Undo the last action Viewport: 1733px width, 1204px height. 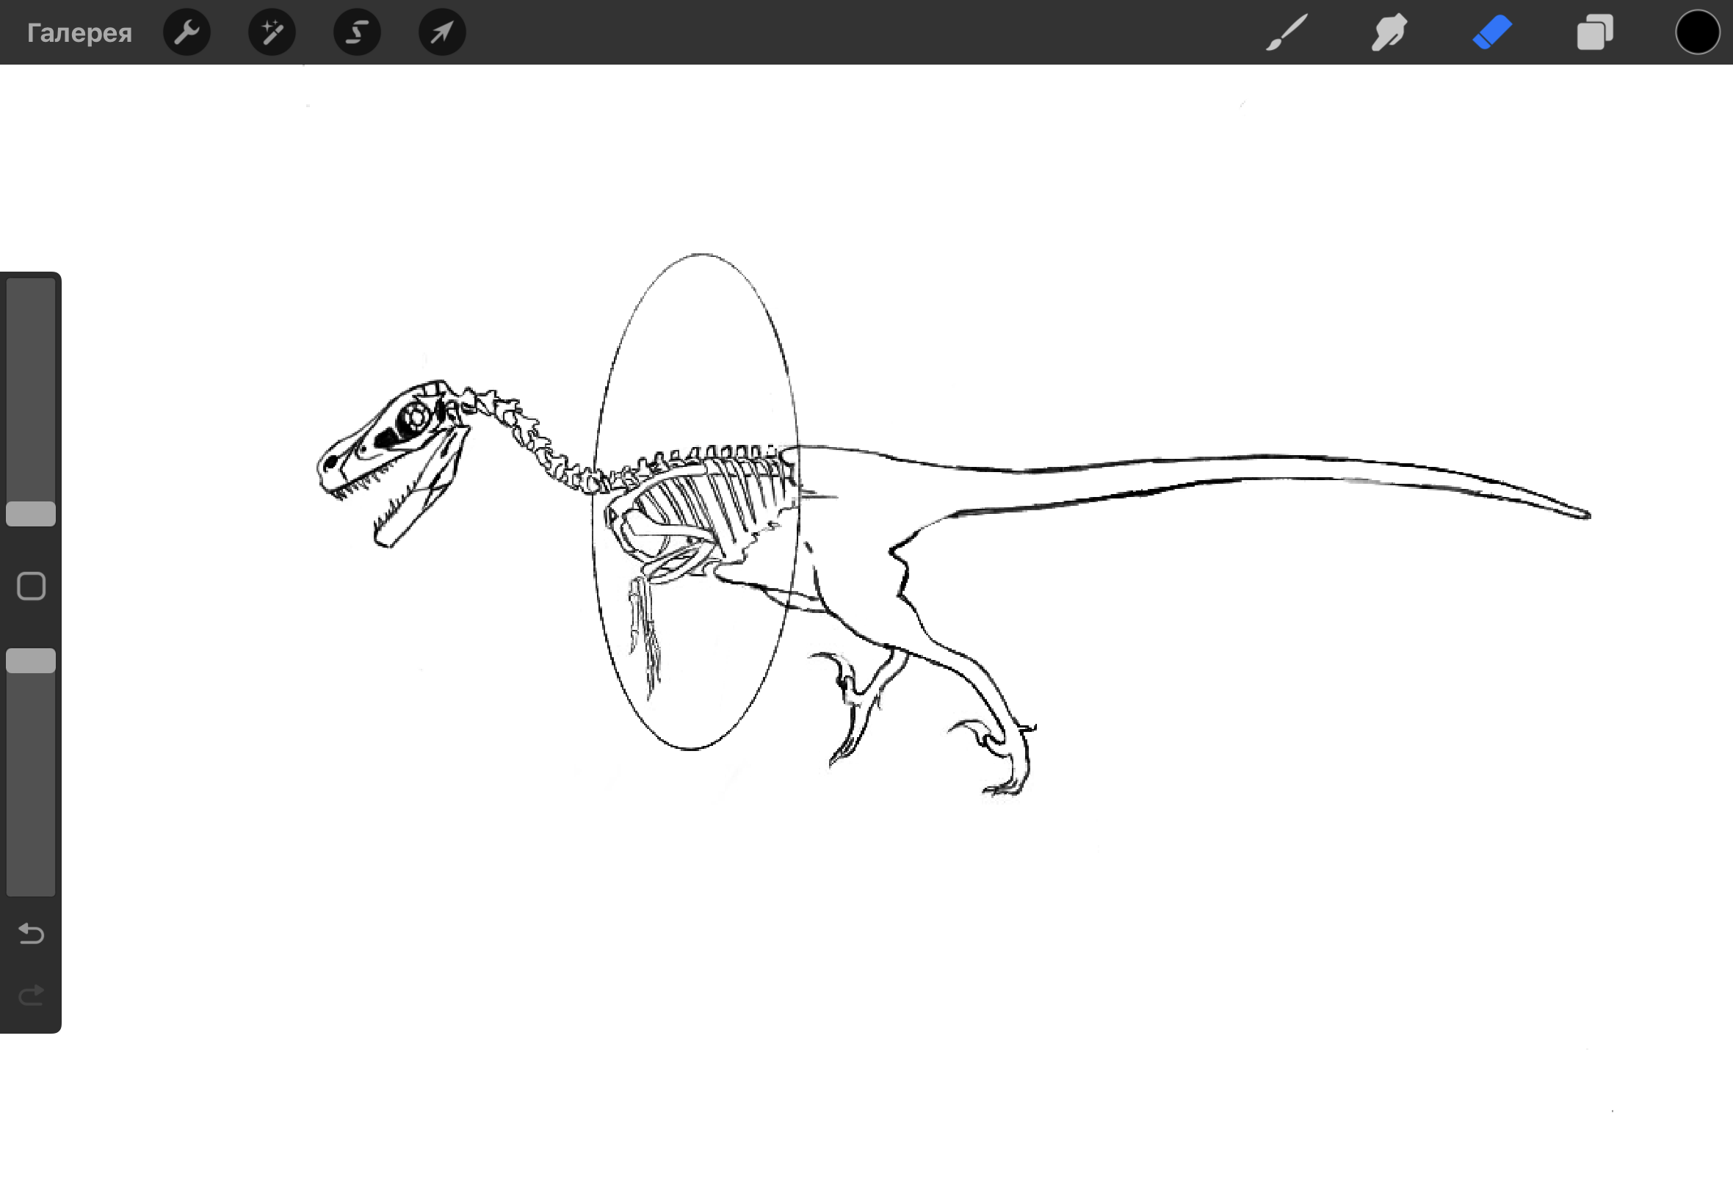click(x=31, y=934)
